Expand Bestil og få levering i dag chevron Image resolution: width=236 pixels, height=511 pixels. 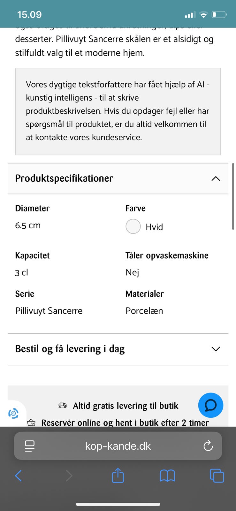[216, 349]
